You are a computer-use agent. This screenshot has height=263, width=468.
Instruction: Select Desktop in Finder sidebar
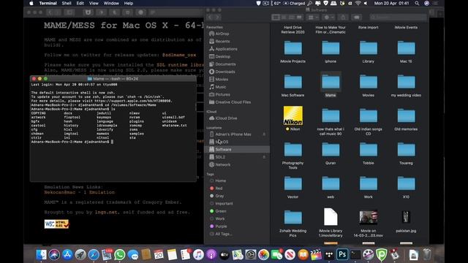[222, 56]
